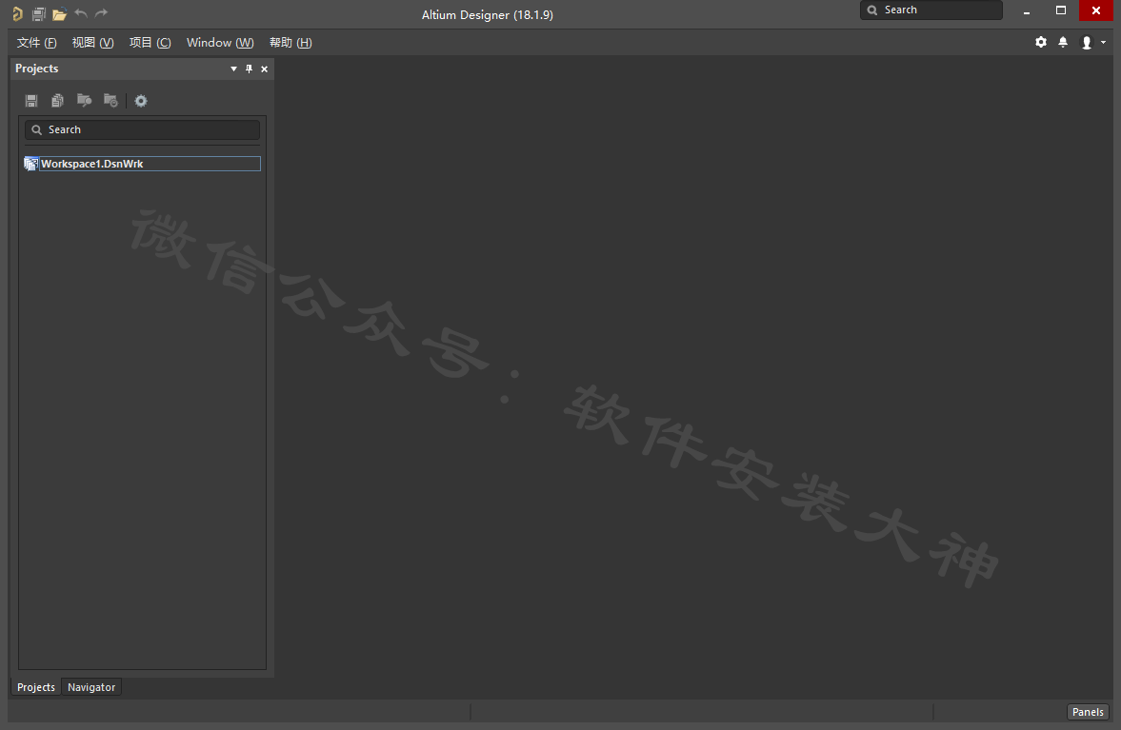Click the Undo arrow in title bar
1121x730 pixels.
click(81, 13)
